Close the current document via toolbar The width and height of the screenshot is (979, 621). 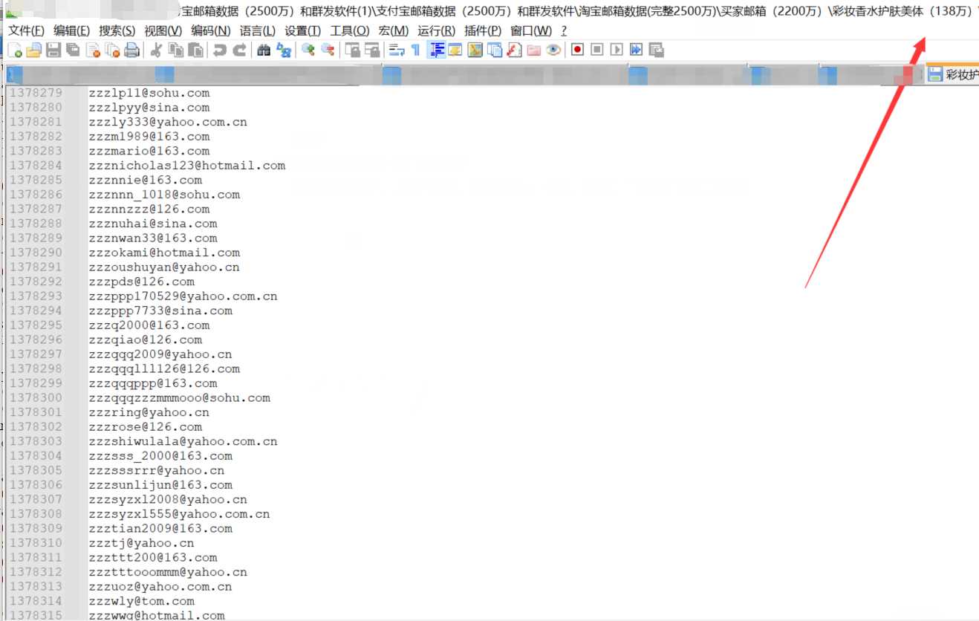click(x=93, y=50)
